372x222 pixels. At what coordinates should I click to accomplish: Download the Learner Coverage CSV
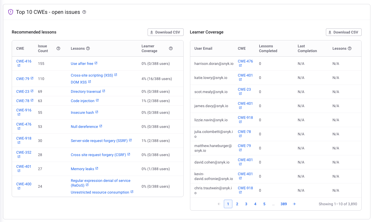click(x=343, y=32)
